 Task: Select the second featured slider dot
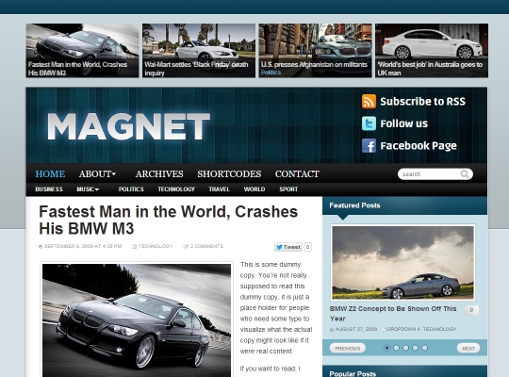[x=396, y=348]
